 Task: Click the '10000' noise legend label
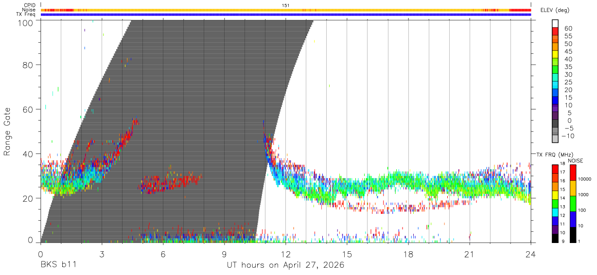[x=585, y=179]
